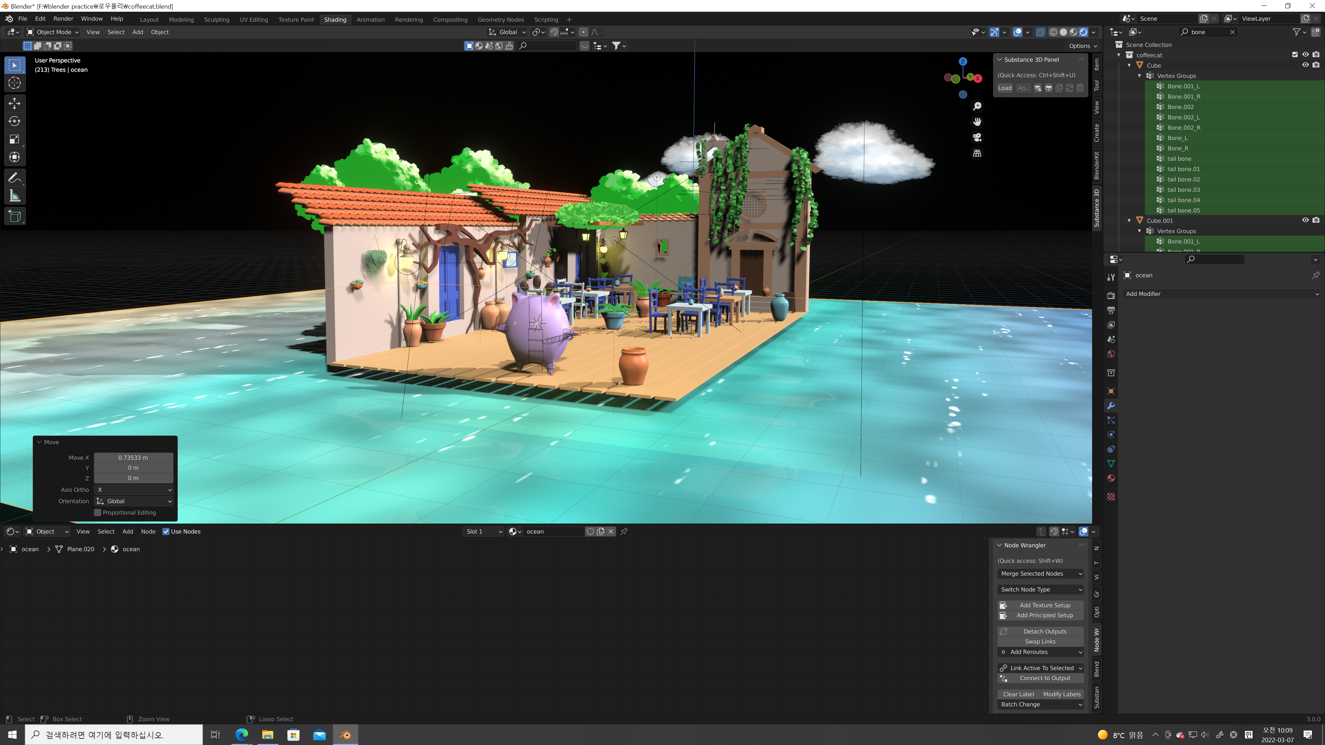
Task: Pin the ocean material in node editor
Action: click(624, 531)
